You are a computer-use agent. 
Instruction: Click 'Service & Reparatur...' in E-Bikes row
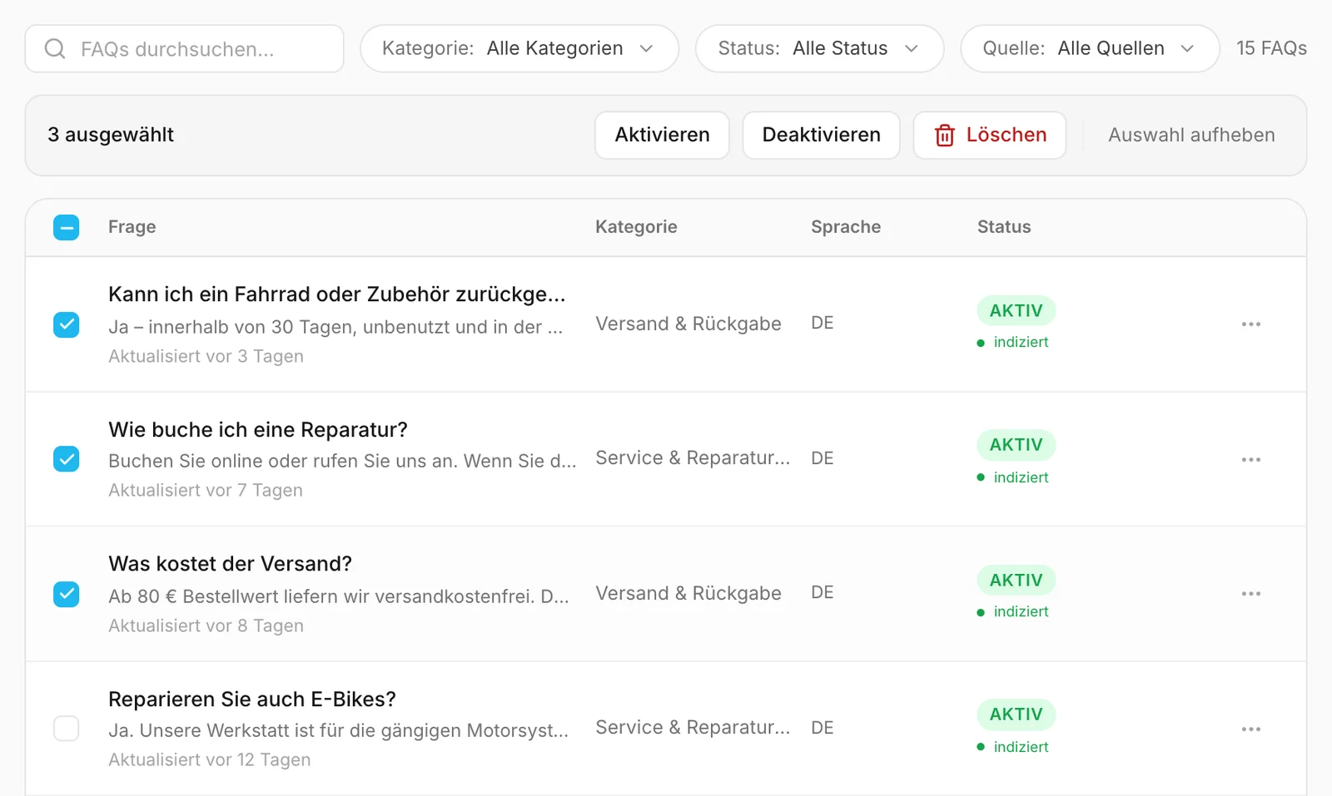tap(693, 728)
